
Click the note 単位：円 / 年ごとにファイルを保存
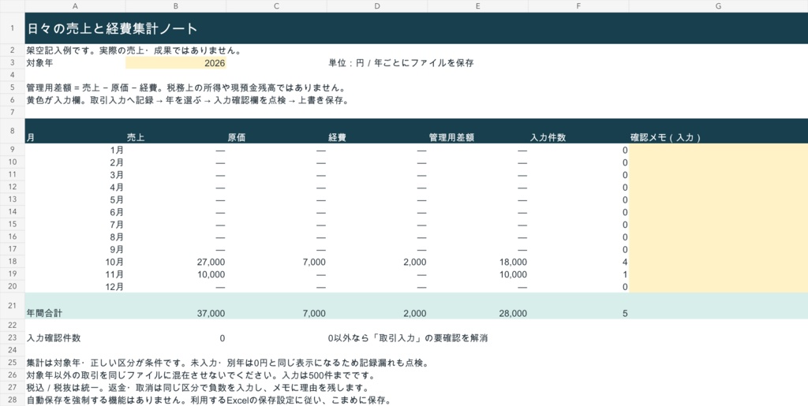(401, 63)
